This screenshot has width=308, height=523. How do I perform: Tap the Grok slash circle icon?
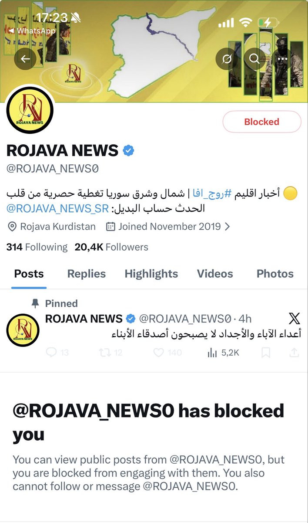click(227, 59)
